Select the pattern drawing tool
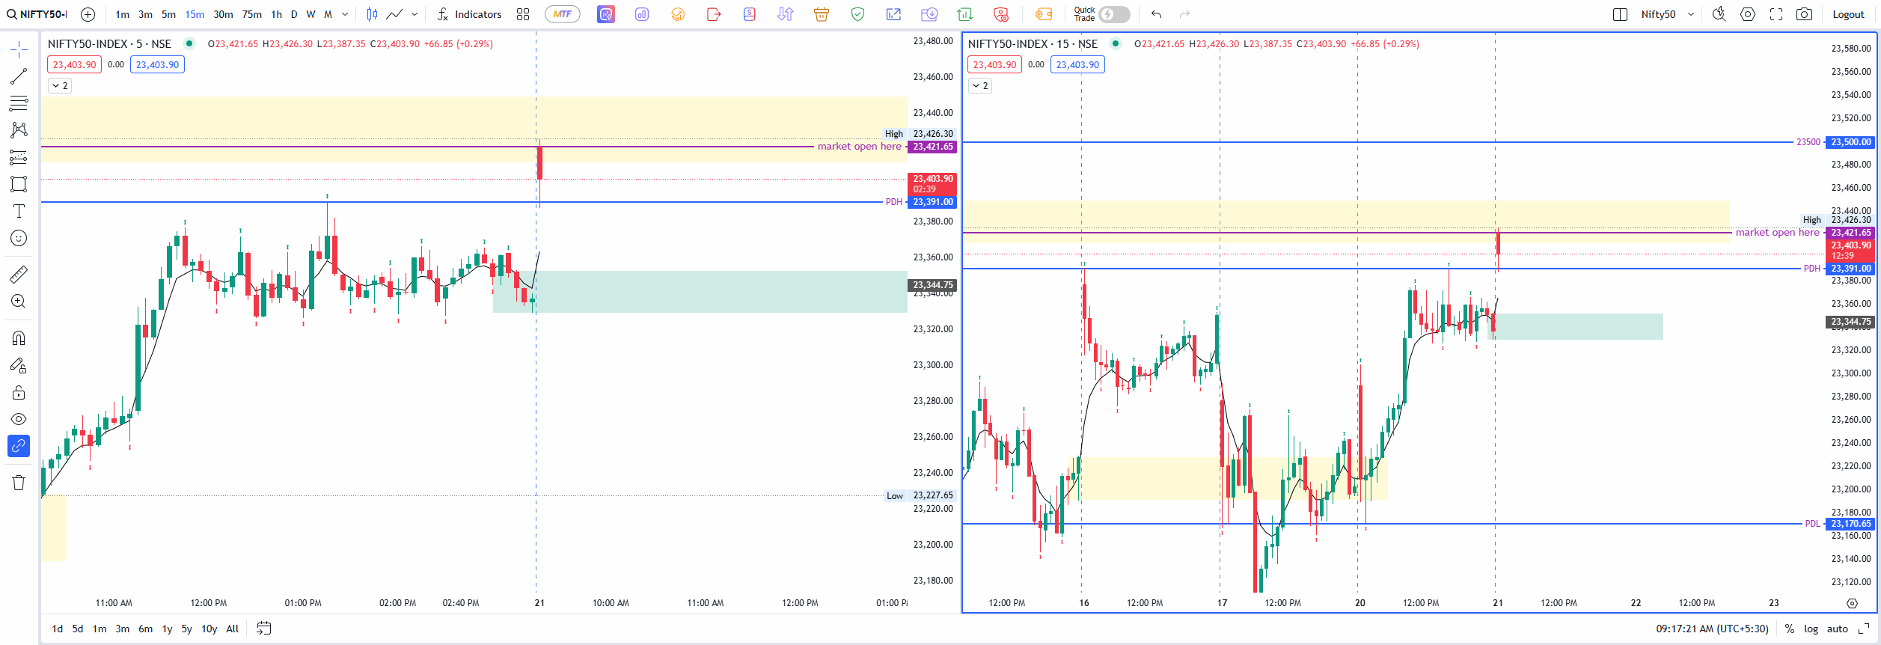The width and height of the screenshot is (1881, 645). 19,130
